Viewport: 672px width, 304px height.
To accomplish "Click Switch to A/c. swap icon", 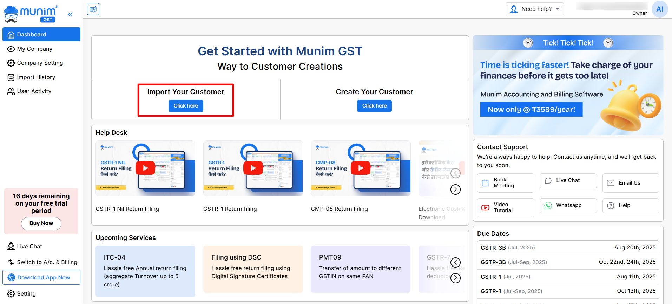I will pyautogui.click(x=11, y=262).
